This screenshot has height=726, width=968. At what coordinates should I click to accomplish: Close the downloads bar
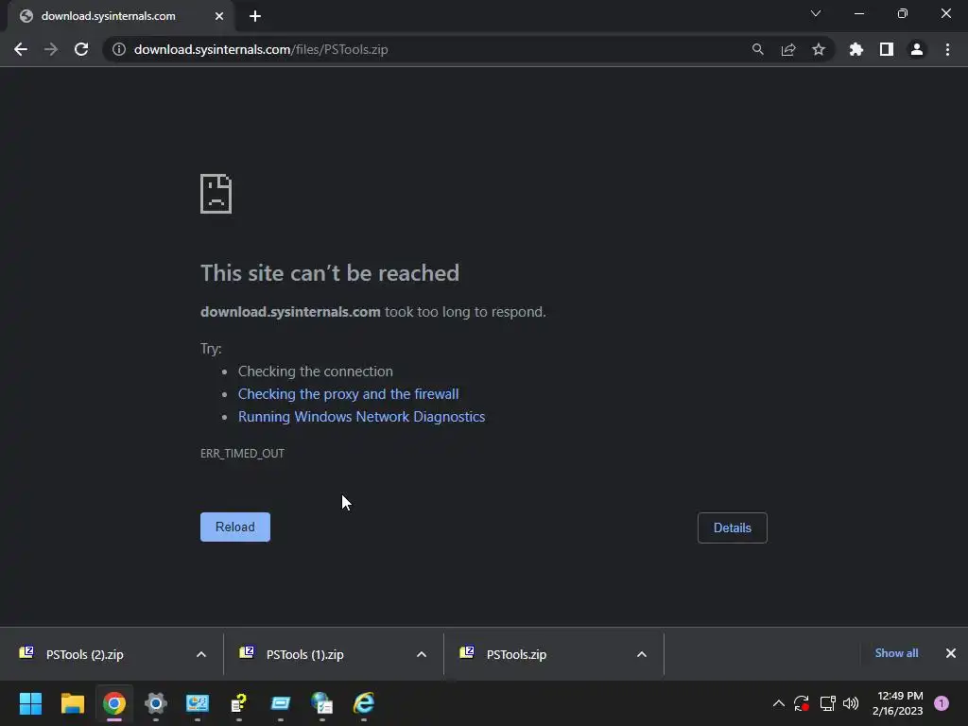[x=951, y=653]
